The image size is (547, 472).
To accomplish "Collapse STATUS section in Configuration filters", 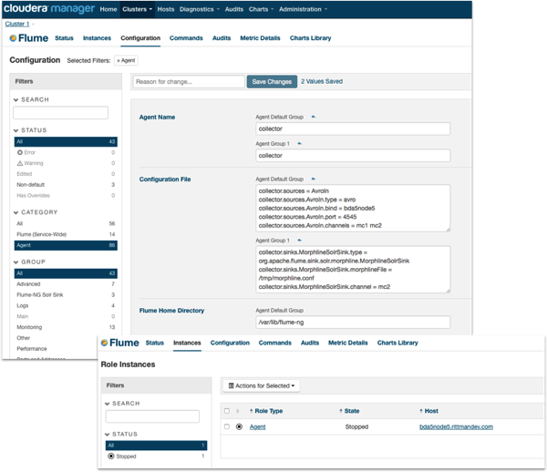I will tap(16, 130).
